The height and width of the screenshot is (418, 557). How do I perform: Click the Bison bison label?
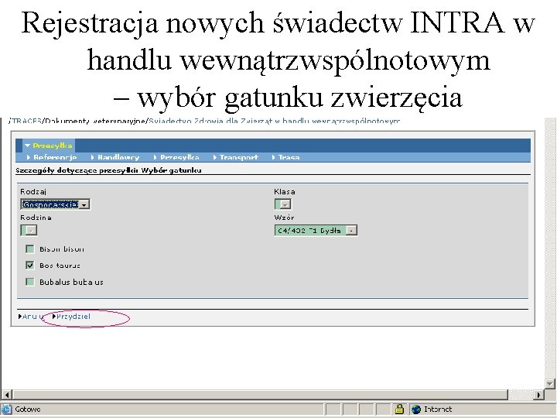click(x=62, y=249)
